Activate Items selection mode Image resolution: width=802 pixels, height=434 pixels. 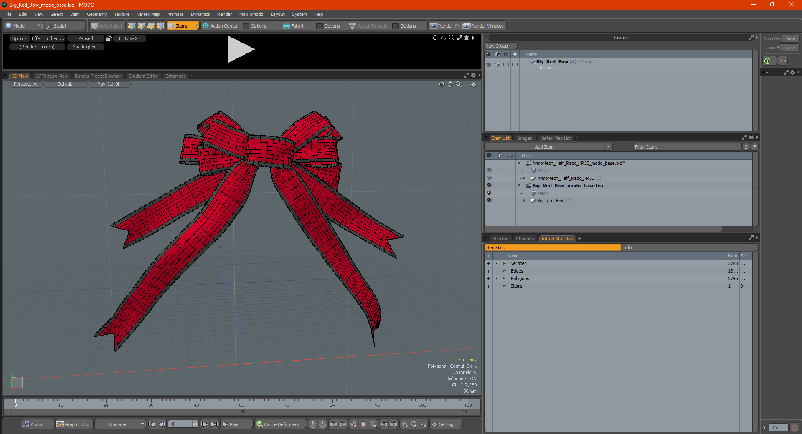(x=182, y=26)
